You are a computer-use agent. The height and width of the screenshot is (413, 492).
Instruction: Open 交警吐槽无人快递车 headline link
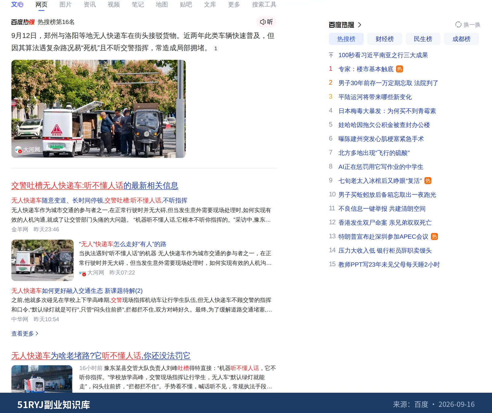[95, 185]
